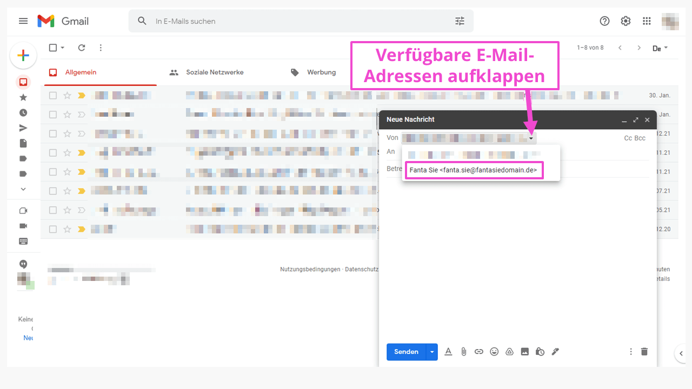Open text formatting options icon
This screenshot has width=692, height=389.
448,352
